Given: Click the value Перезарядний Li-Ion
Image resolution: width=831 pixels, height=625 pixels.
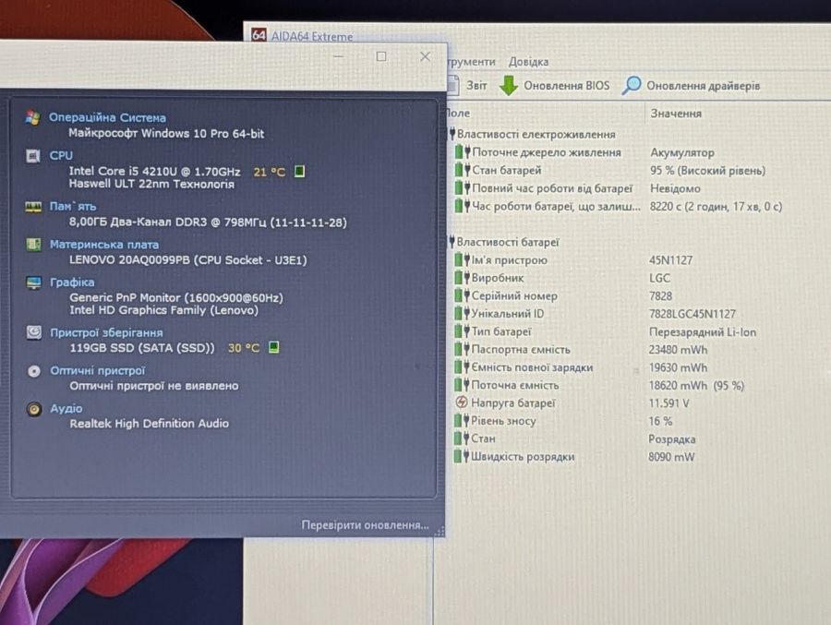Looking at the screenshot, I should tap(703, 331).
